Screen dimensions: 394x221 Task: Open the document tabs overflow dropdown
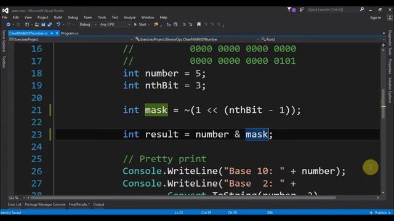point(384,33)
